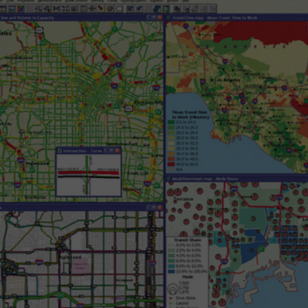Open the Statistics menu
The width and height of the screenshot is (308, 308).
(156, 1)
